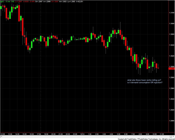Click the 11:00 time axis label
175x140 pixels.
pos(162,134)
